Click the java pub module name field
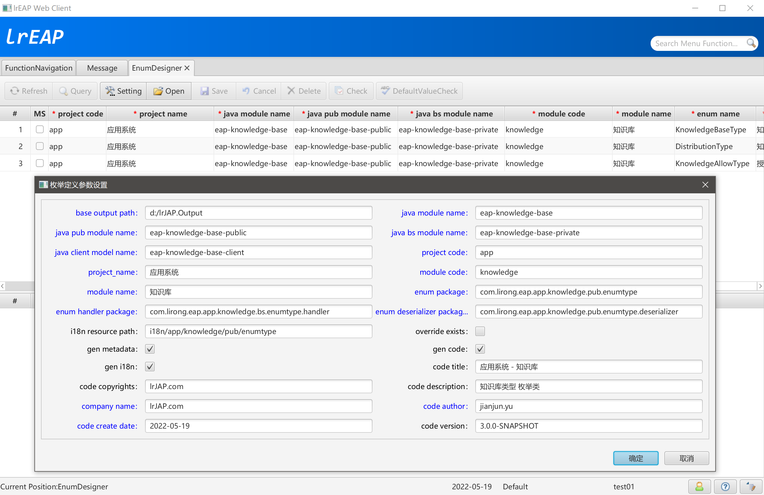Image resolution: width=764 pixels, height=495 pixels. [258, 233]
